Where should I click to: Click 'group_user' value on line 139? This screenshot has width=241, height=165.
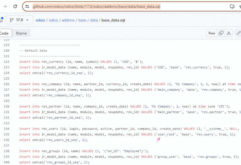pos(167,157)
